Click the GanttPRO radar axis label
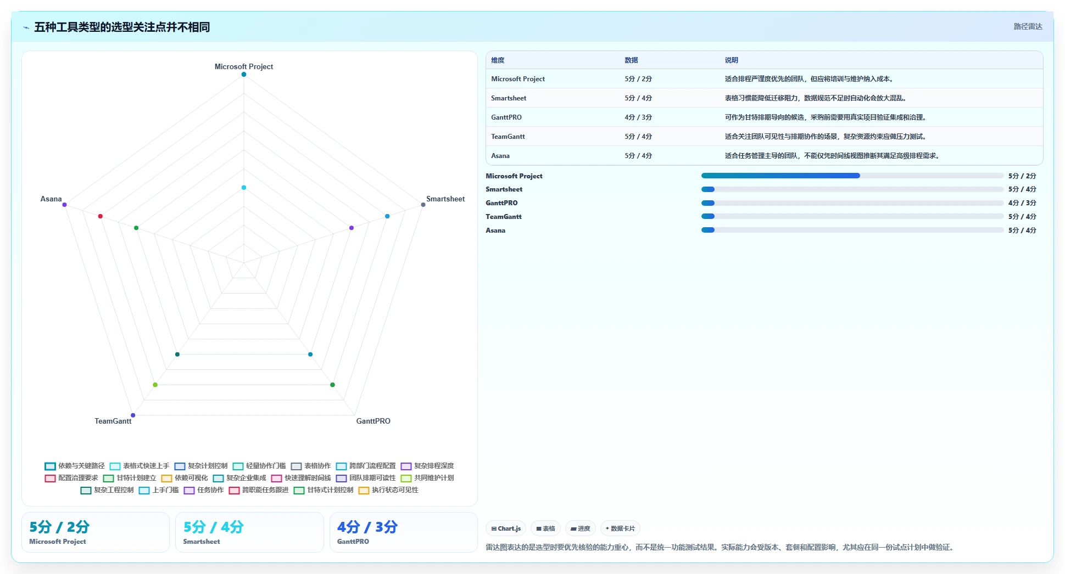Viewport: 1065px width, 574px height. 373,421
